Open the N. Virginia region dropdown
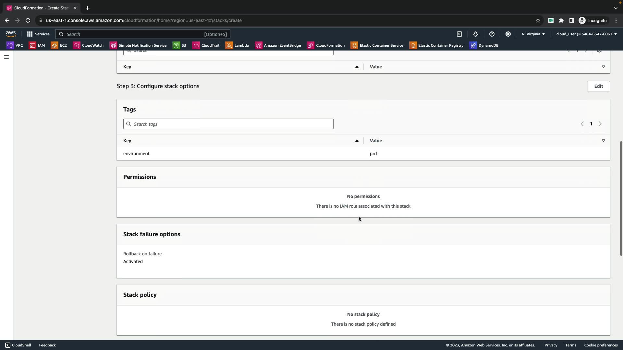Viewport: 623px width, 350px height. click(533, 34)
